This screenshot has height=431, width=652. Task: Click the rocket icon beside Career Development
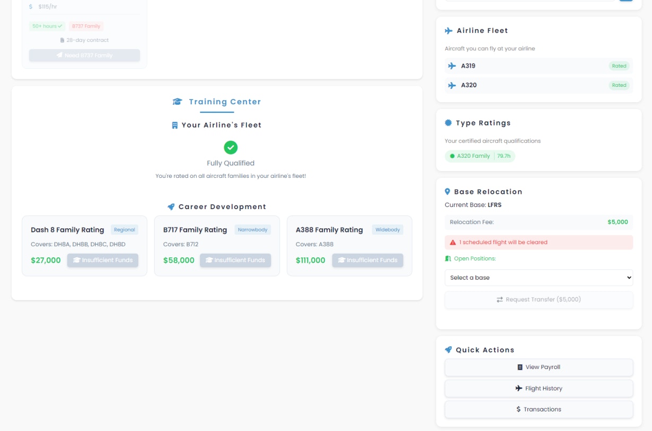tap(171, 207)
